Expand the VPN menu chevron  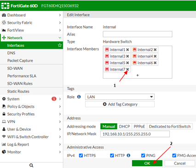60,122
